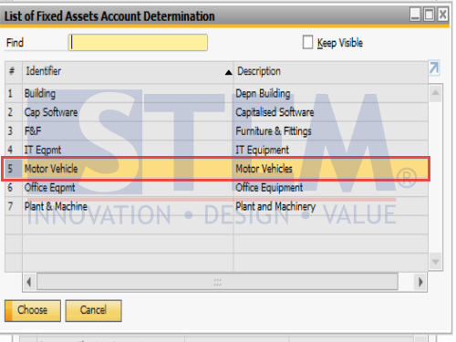
Task: Click the horizontal scrollbar right arrow
Action: [420, 282]
